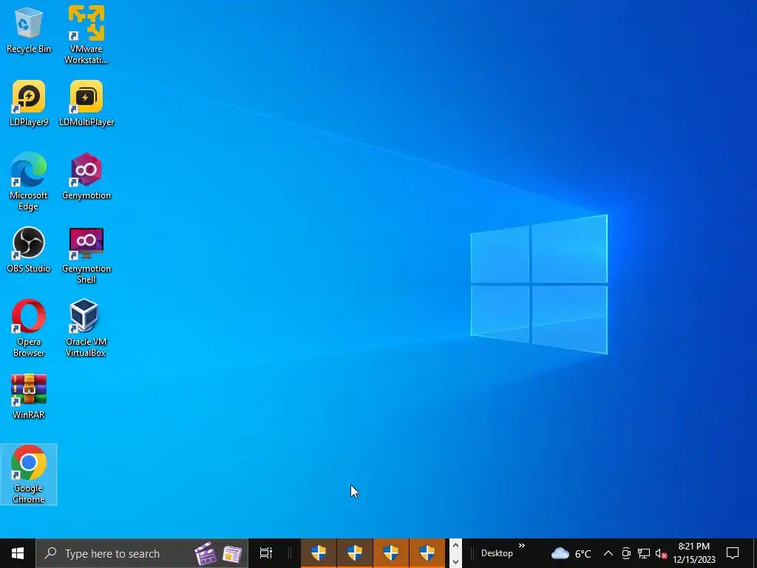The width and height of the screenshot is (757, 568).
Task: Click the clapperboard search highlight icon
Action: point(206,553)
